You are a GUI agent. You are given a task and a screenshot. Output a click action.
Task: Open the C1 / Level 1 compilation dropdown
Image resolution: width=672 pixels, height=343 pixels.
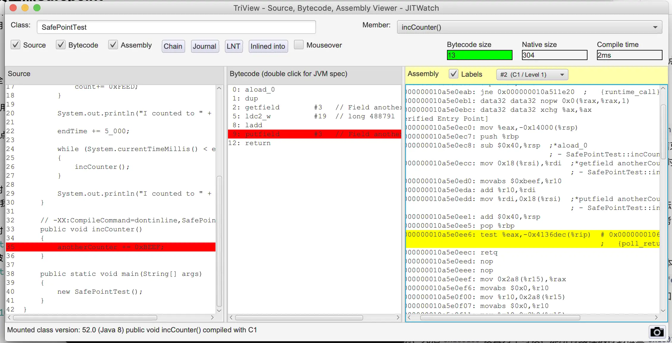pyautogui.click(x=532, y=75)
